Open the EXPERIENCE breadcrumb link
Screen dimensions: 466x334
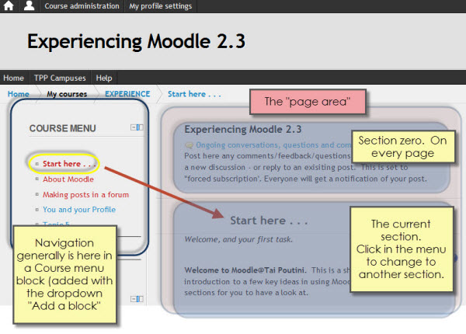[127, 94]
